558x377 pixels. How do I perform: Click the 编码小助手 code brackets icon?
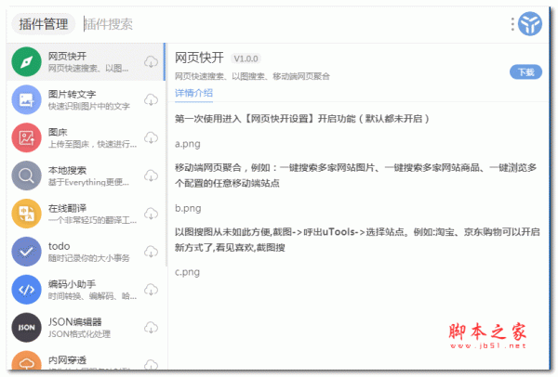coord(26,290)
